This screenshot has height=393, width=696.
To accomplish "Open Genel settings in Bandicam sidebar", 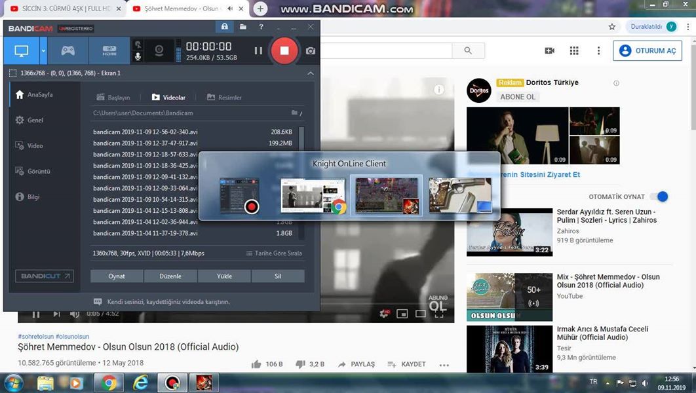I will click(x=29, y=121).
